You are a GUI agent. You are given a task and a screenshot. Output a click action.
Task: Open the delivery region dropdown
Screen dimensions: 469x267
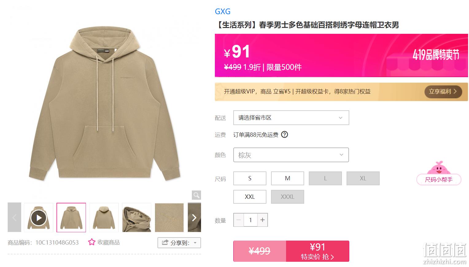point(291,118)
